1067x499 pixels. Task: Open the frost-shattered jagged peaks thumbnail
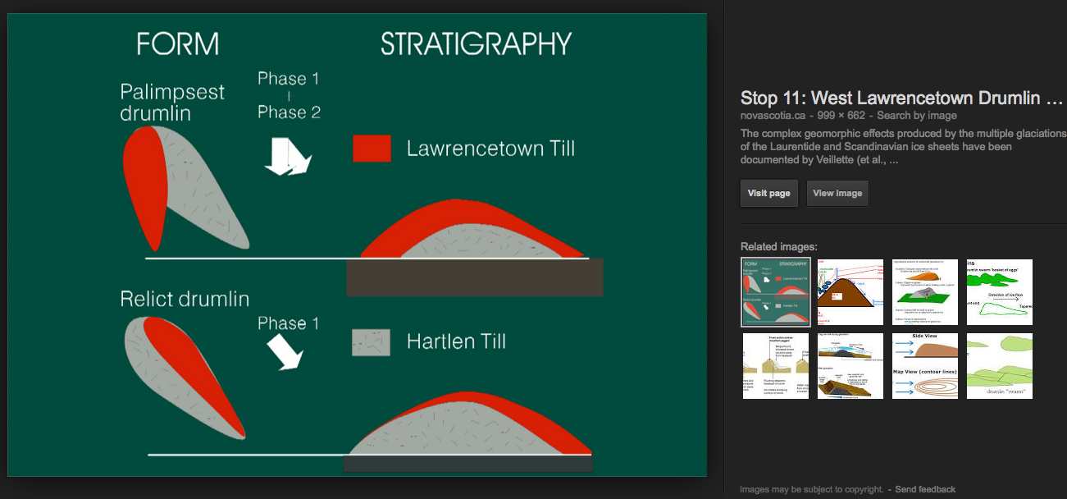coord(776,366)
